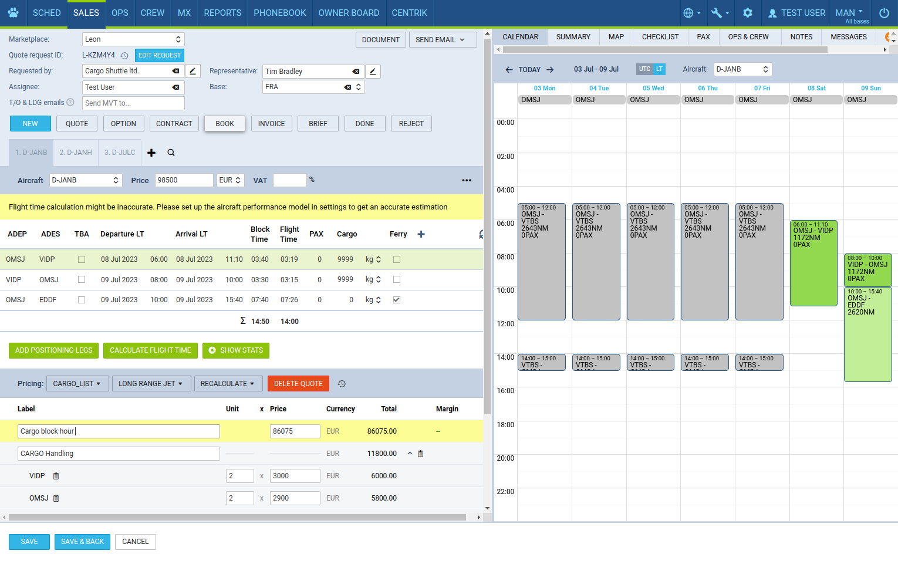Click the CALCULATE FLIGHT TIME button

[150, 350]
